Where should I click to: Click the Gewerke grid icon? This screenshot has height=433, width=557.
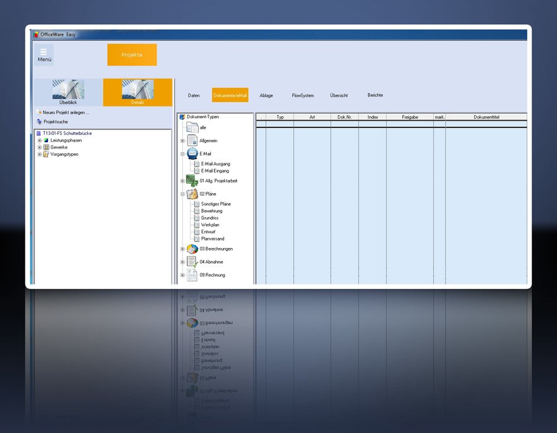(x=46, y=147)
